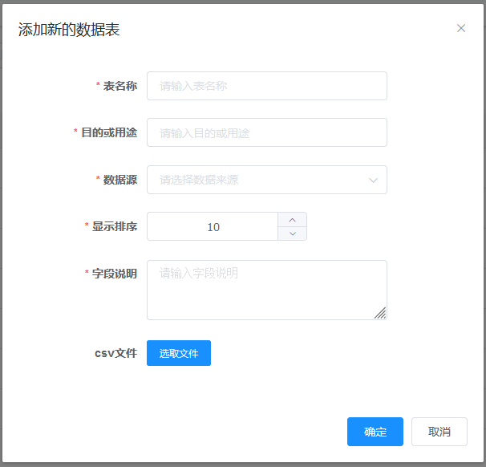Click the 显示排序 number field showing 10
The image size is (486, 467).
(213, 227)
